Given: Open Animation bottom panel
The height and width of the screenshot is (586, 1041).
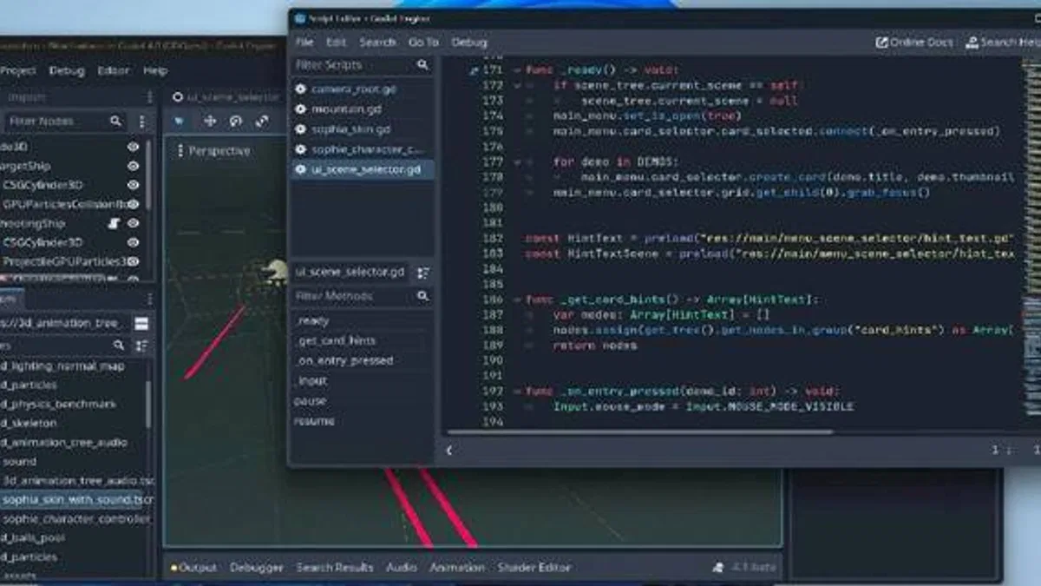Looking at the screenshot, I should pos(457,567).
